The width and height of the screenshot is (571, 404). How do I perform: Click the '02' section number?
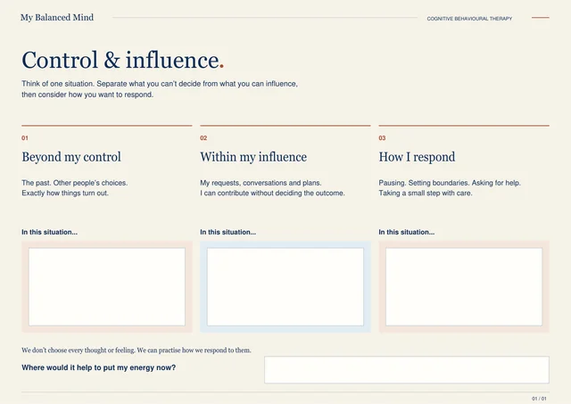(x=203, y=138)
